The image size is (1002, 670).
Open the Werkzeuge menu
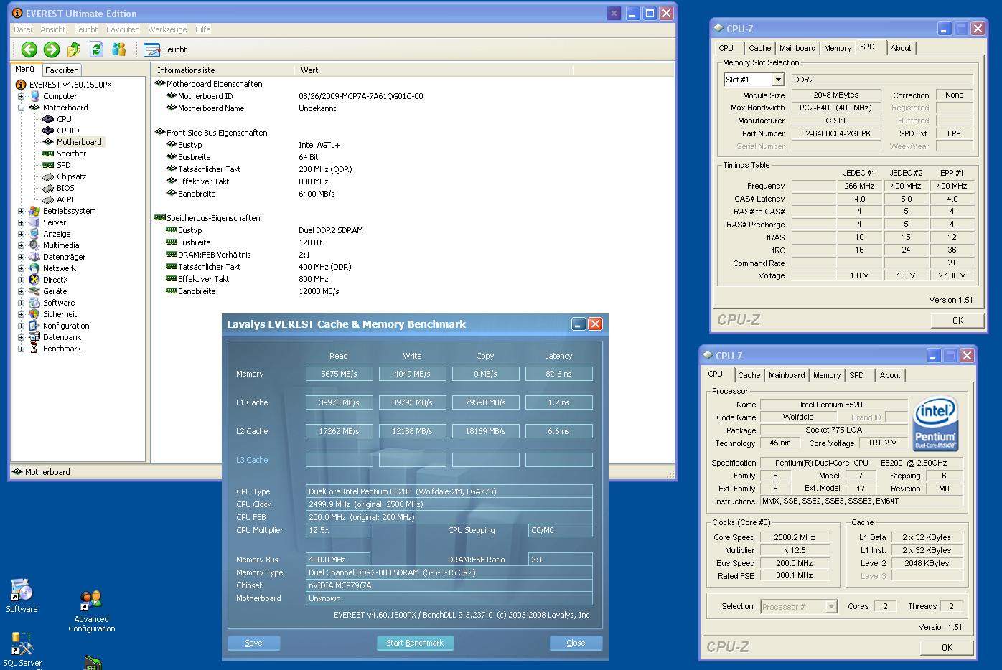(167, 29)
